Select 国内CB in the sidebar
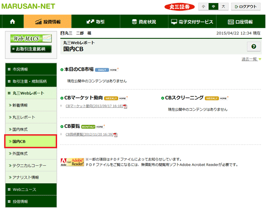 [x=31, y=141]
